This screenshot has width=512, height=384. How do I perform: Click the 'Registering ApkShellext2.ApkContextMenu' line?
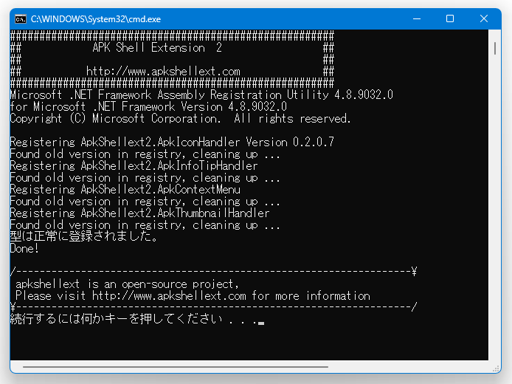(125, 190)
